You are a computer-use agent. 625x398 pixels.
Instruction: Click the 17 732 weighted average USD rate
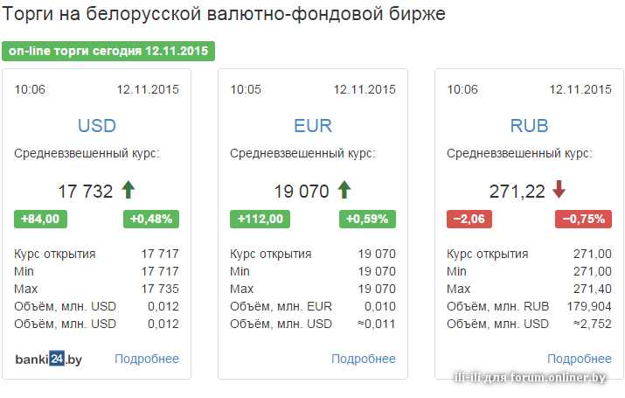(x=86, y=192)
